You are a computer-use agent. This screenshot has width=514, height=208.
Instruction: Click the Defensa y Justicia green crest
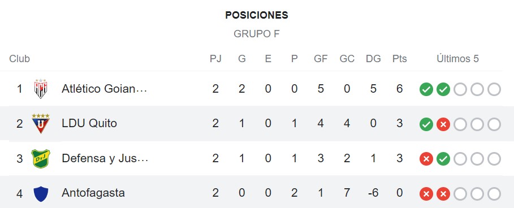41,158
